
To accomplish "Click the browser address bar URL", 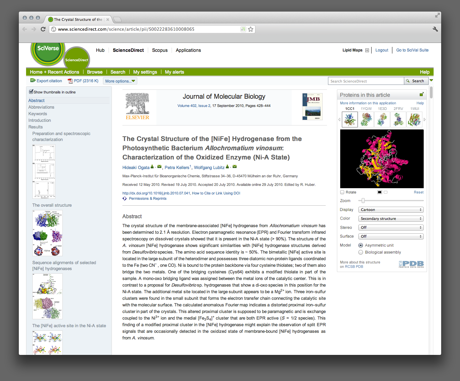I will coord(126,29).
